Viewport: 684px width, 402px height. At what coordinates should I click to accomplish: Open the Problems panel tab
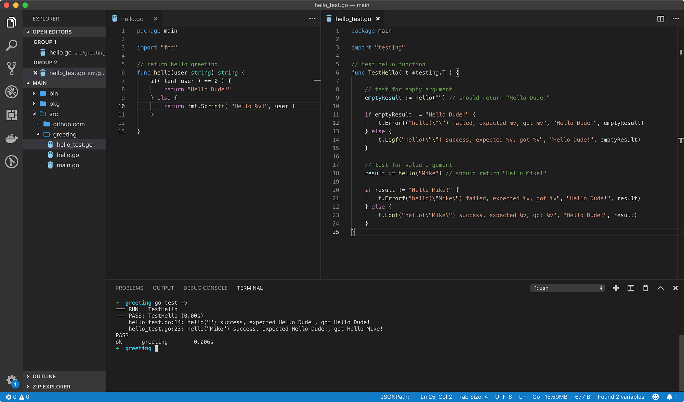point(129,288)
